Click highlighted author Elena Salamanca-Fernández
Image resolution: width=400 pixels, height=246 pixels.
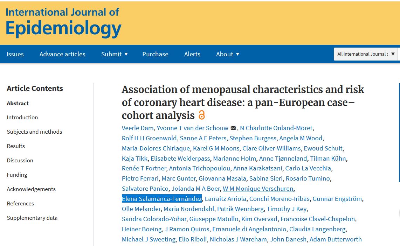point(162,199)
